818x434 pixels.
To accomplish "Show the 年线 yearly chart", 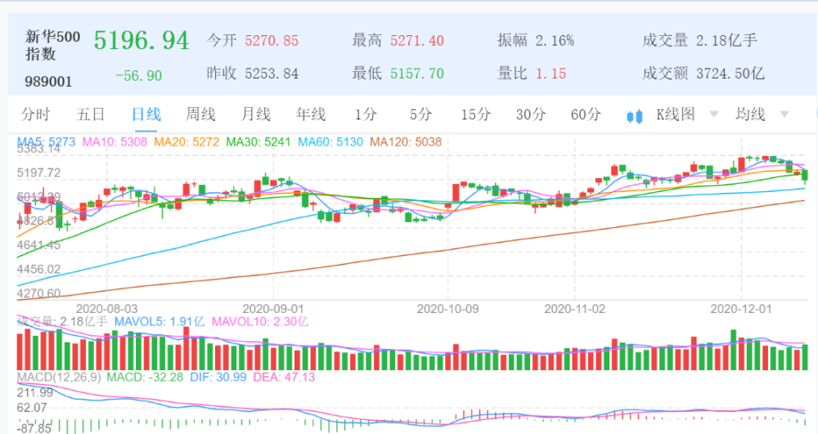I will click(x=311, y=114).
